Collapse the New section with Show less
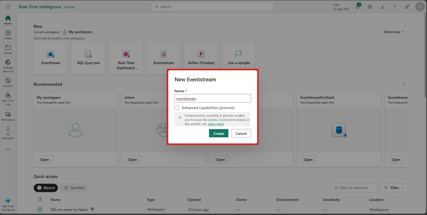 [394, 32]
